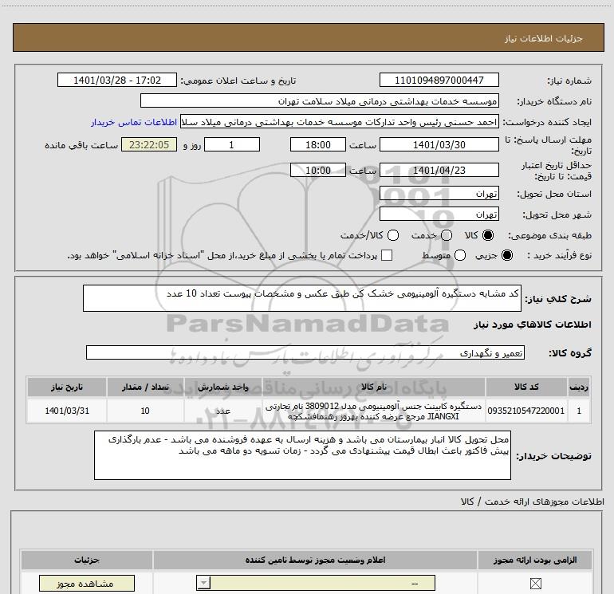Select the کالا/خدمت radio option

point(393,235)
